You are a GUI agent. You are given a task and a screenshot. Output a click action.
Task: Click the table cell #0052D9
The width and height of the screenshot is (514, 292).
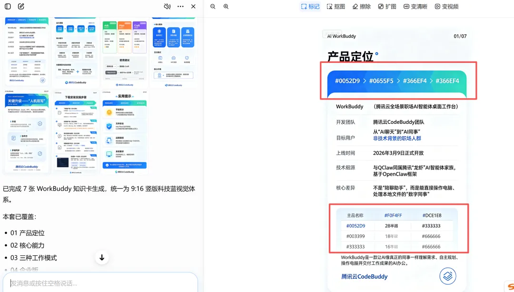tap(356, 226)
